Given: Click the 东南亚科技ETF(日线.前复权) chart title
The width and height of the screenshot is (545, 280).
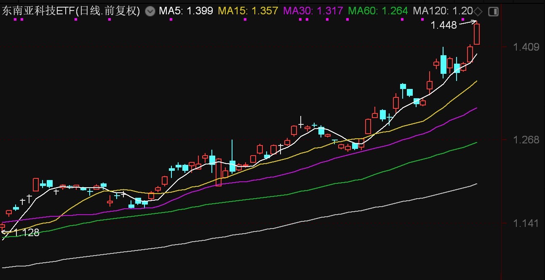Looking at the screenshot, I should [71, 11].
